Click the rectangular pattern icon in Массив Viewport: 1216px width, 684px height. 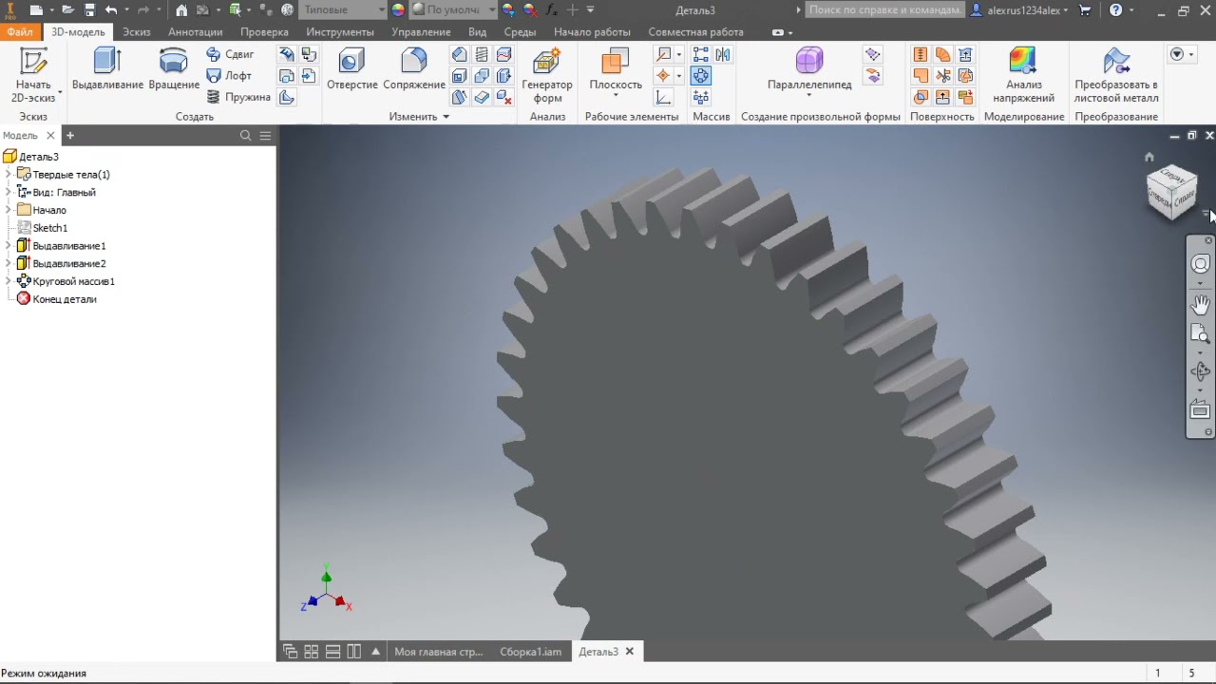pos(701,54)
